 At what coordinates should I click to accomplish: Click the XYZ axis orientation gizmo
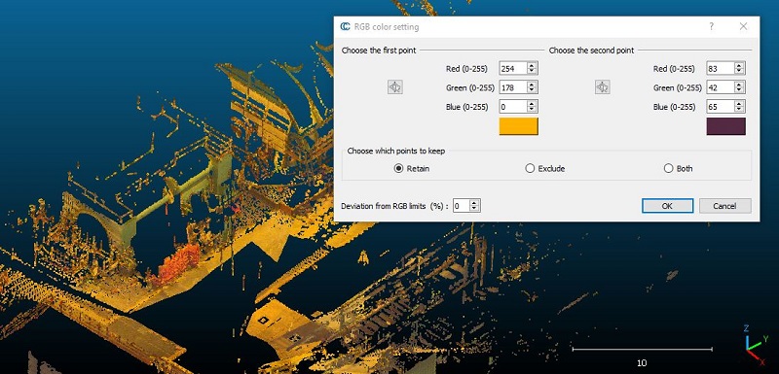click(x=755, y=345)
